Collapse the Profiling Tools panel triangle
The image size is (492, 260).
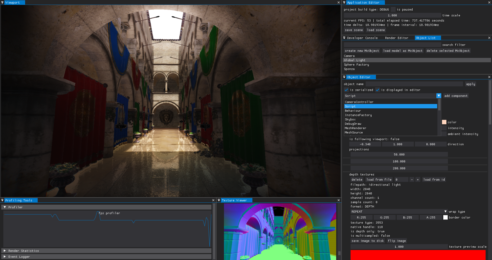pyautogui.click(x=2, y=200)
